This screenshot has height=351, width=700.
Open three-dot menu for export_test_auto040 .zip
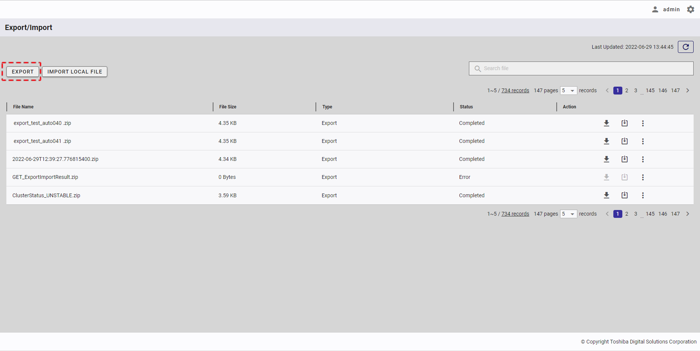coord(643,123)
